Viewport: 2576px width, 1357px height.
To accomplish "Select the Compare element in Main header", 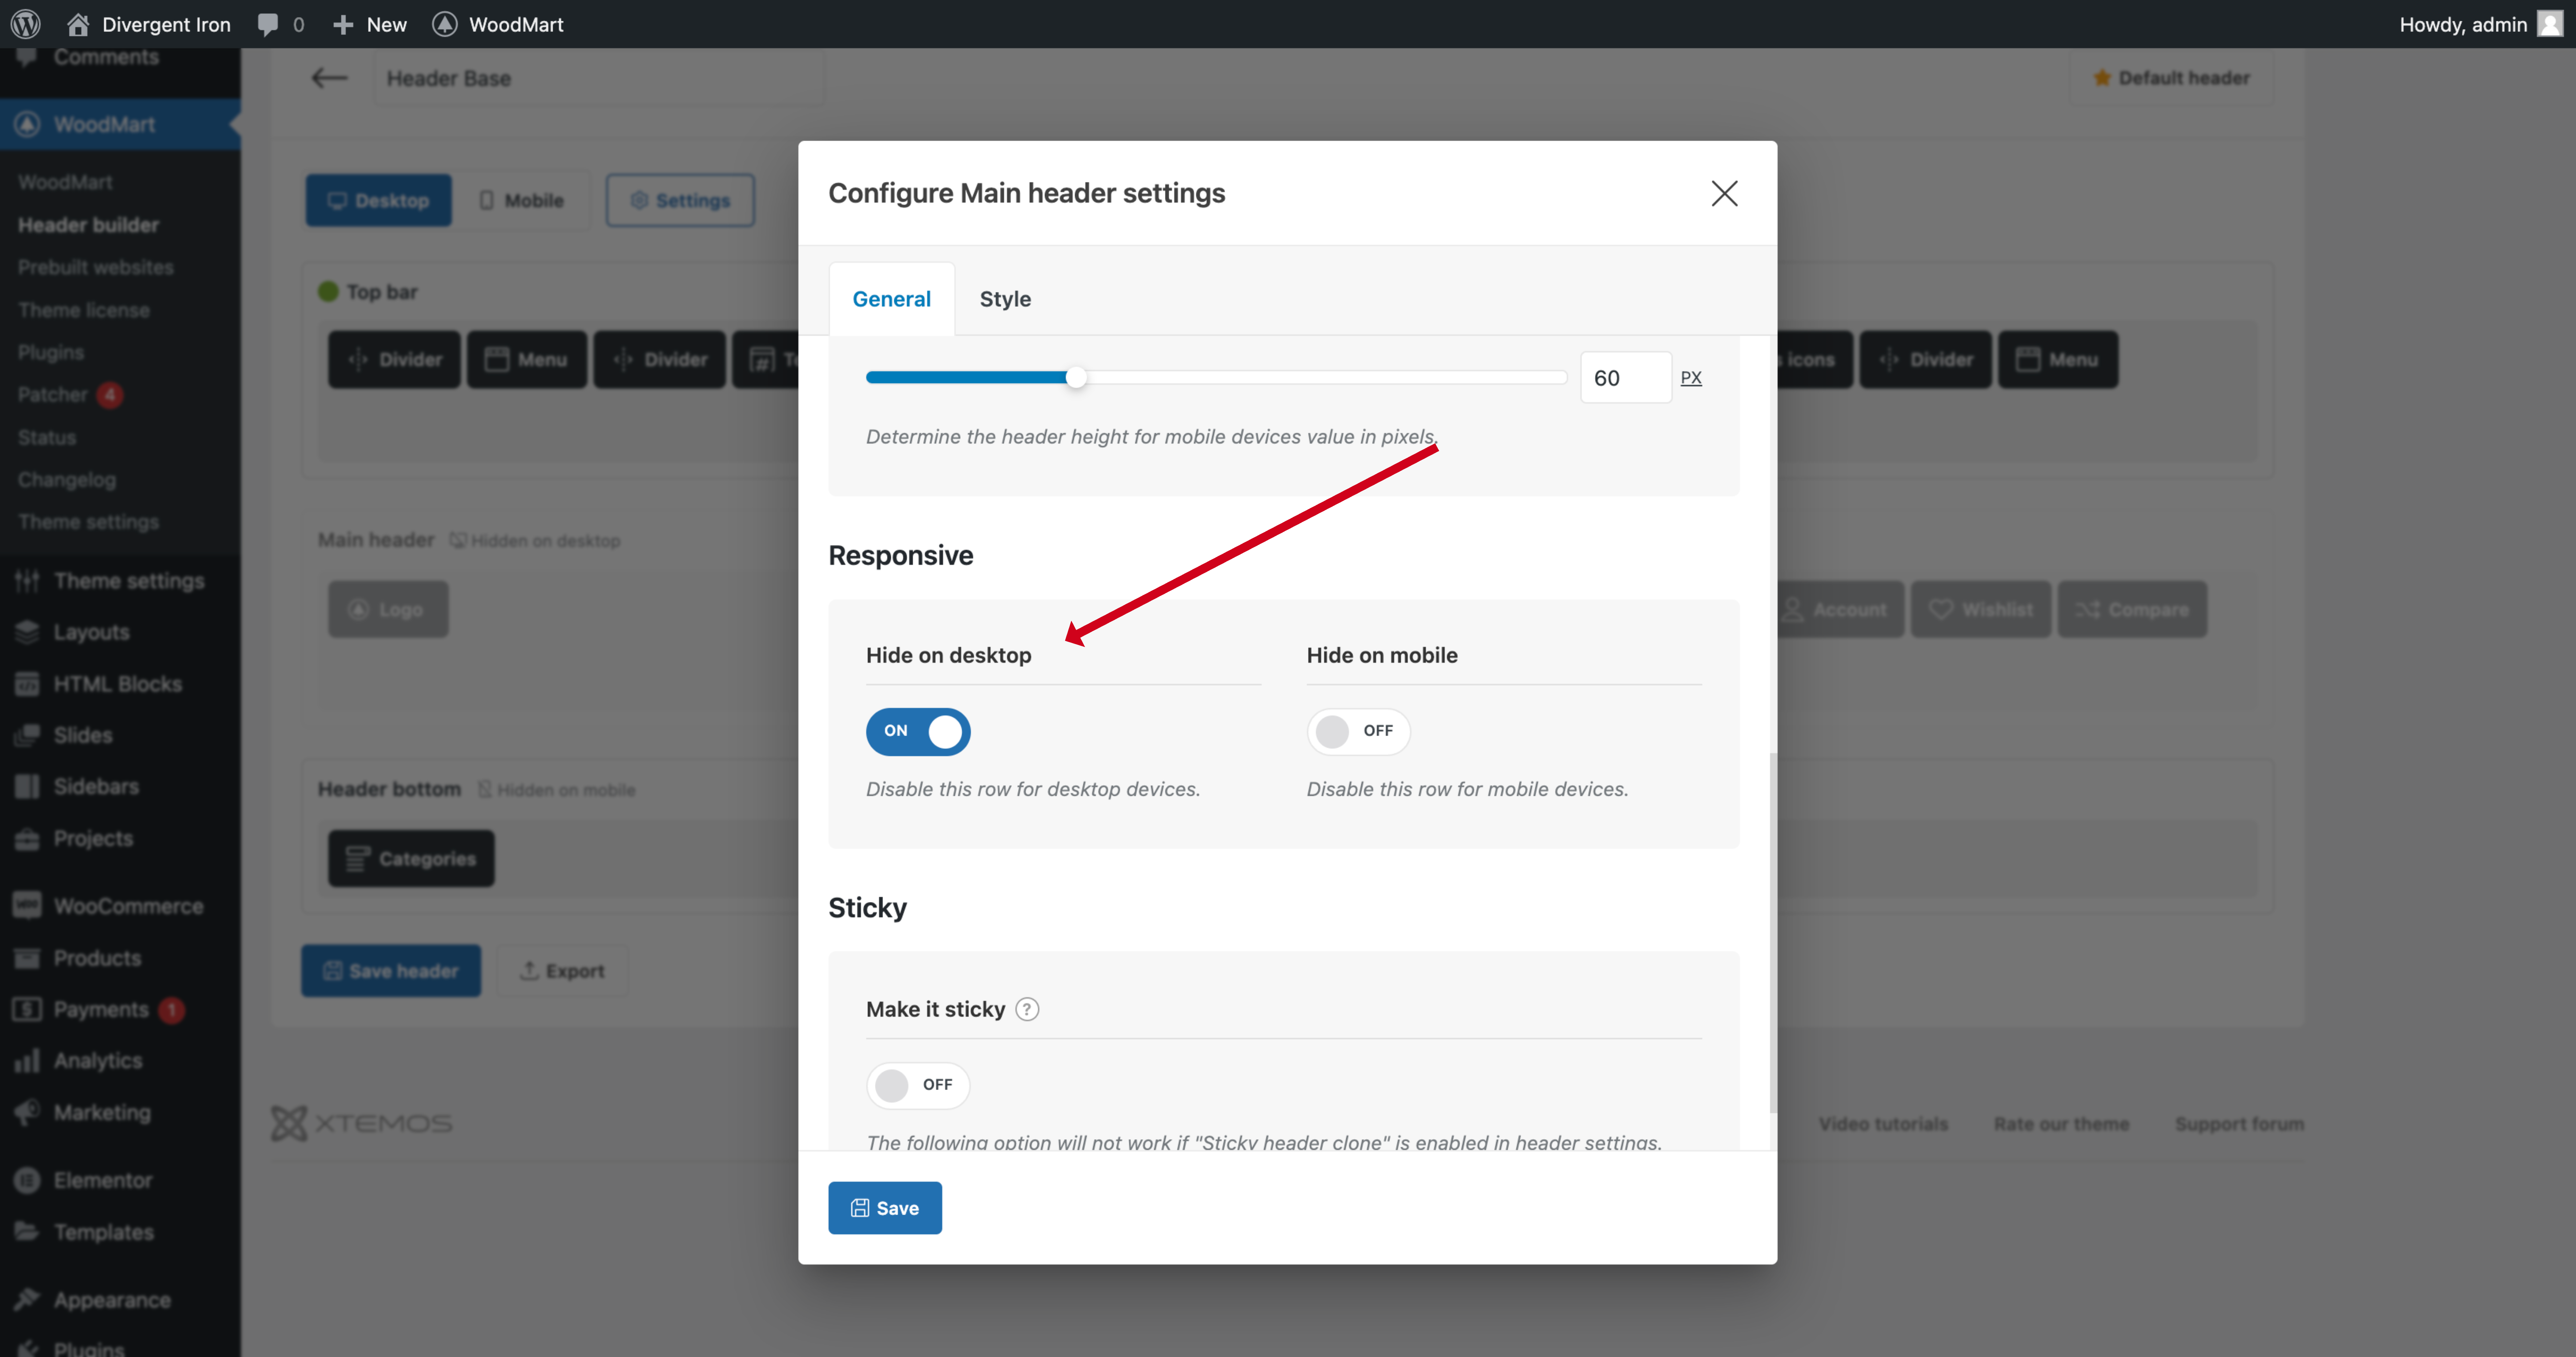I will (2132, 609).
